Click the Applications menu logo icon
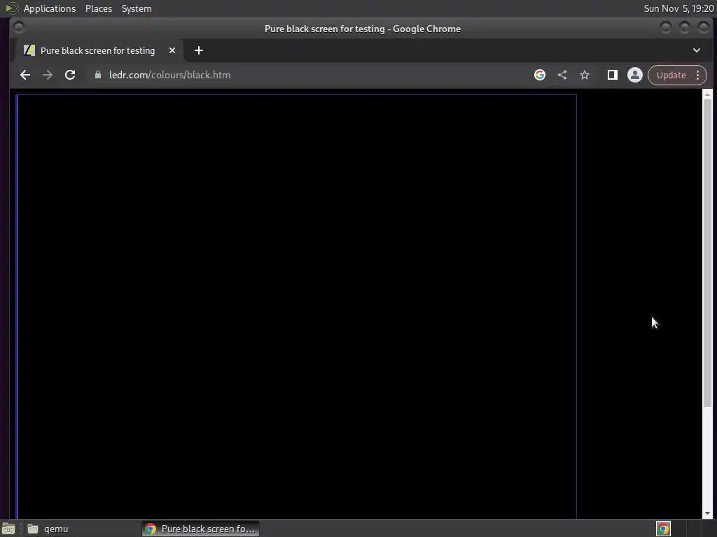The width and height of the screenshot is (717, 537). pos(11,8)
